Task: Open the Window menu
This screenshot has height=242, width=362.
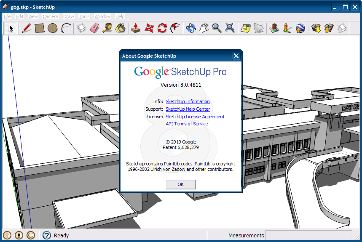Action: pos(102,16)
